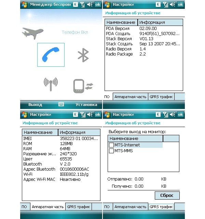Click Наименование column header above PDA Версия
Screen dimensions: 205x219
[x=121, y=22]
